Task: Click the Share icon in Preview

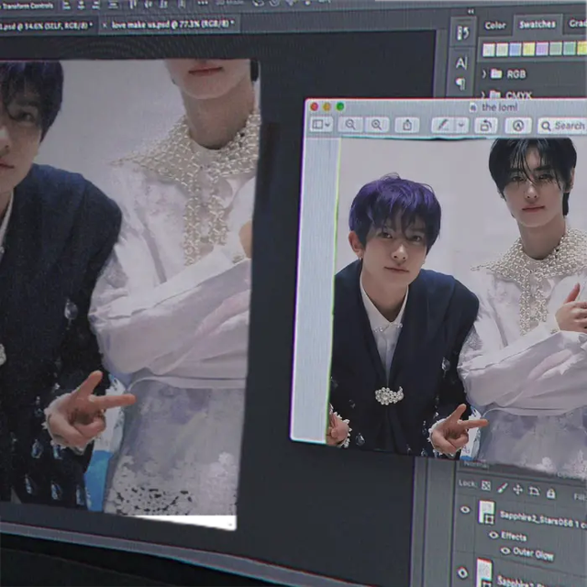Action: tap(408, 125)
